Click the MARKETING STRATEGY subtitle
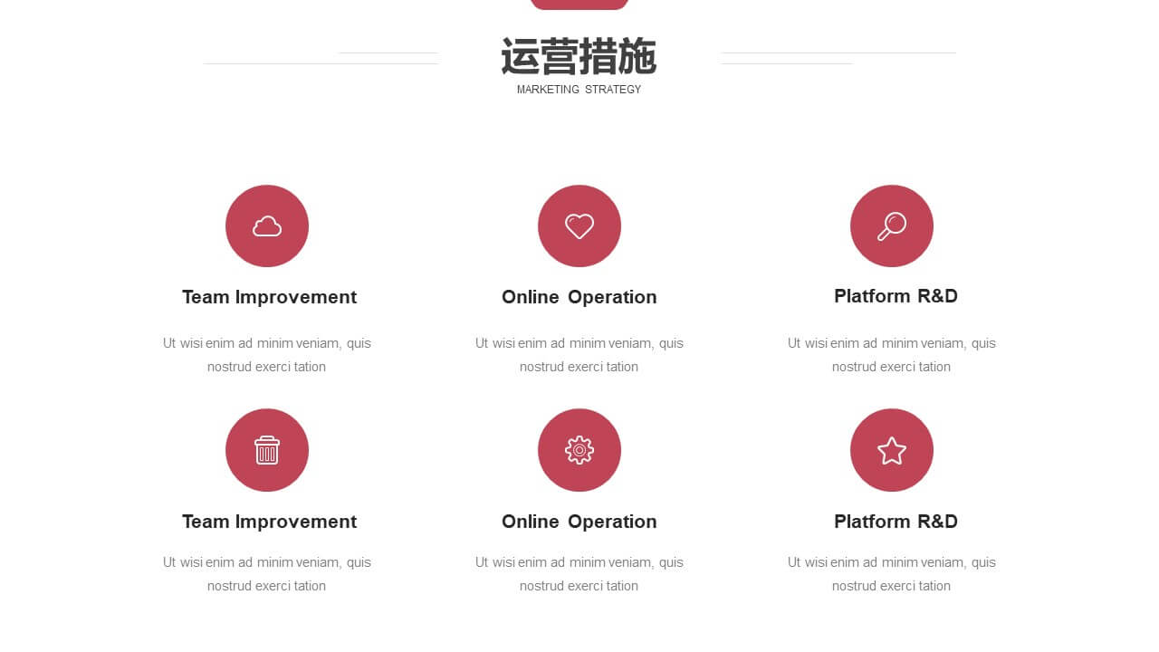1159x652 pixels. 579,90
